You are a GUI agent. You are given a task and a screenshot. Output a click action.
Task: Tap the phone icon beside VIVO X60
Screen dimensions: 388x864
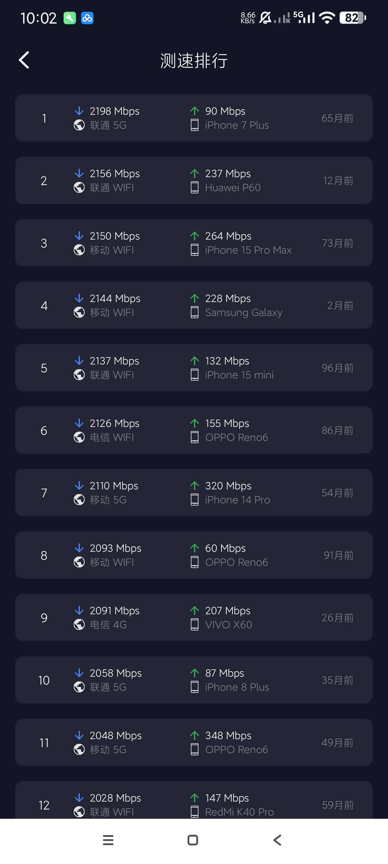[x=195, y=624]
